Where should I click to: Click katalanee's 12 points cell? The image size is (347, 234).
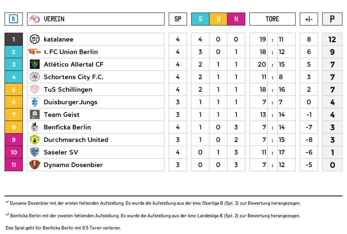(332, 39)
